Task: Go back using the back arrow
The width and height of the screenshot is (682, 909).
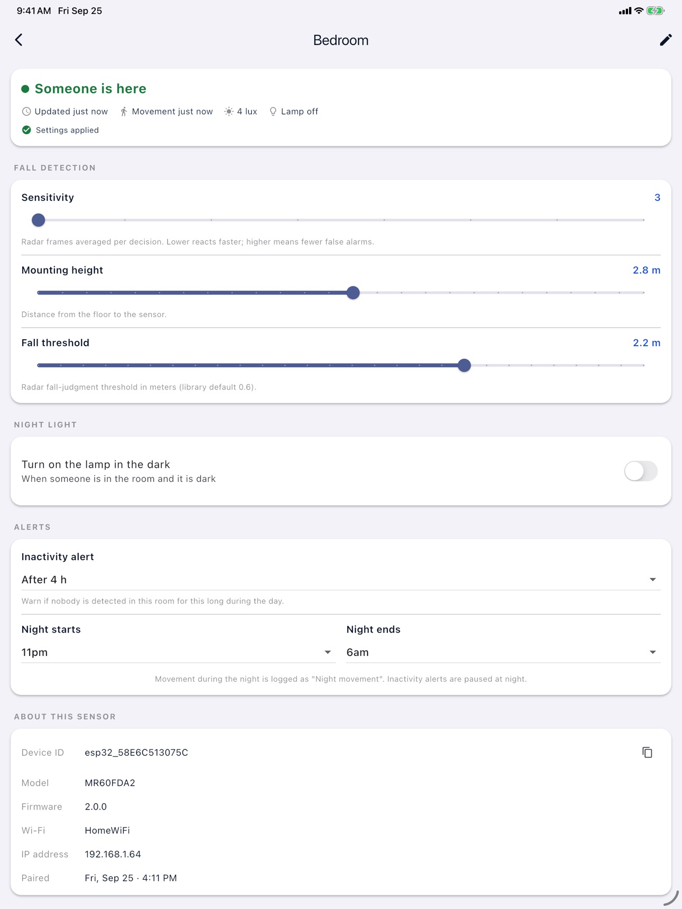Action: pyautogui.click(x=19, y=40)
